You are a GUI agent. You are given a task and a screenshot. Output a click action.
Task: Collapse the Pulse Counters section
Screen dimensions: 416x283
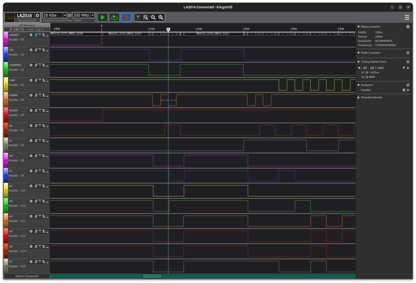point(359,53)
